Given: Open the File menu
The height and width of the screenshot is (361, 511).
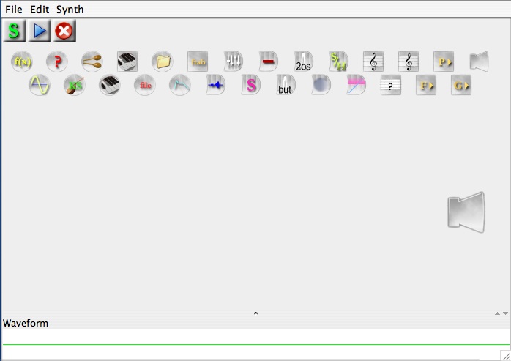Looking at the screenshot, I should 13,10.
